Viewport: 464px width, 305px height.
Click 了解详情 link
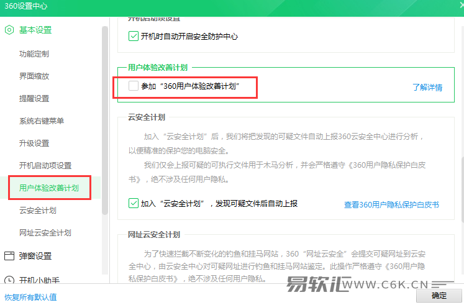[x=427, y=87]
